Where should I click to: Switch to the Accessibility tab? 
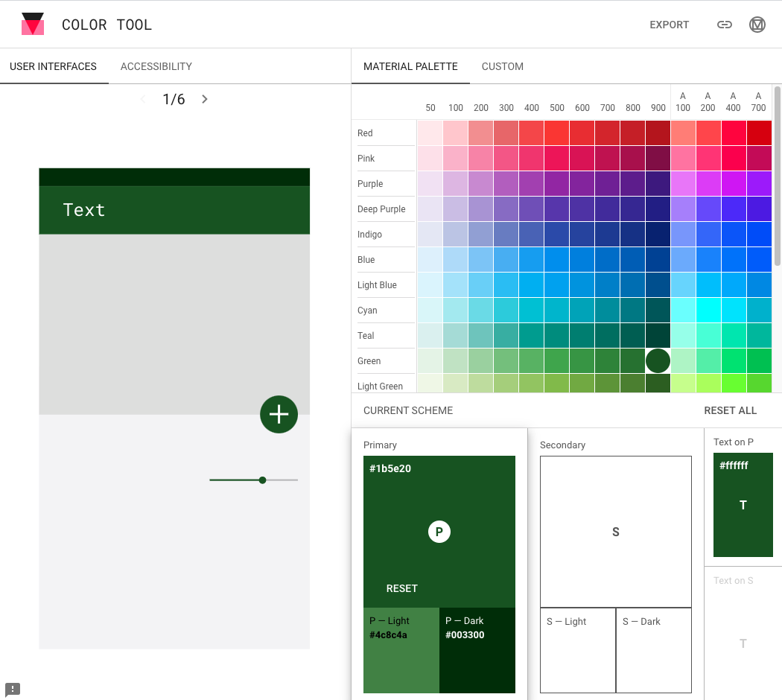coord(156,66)
